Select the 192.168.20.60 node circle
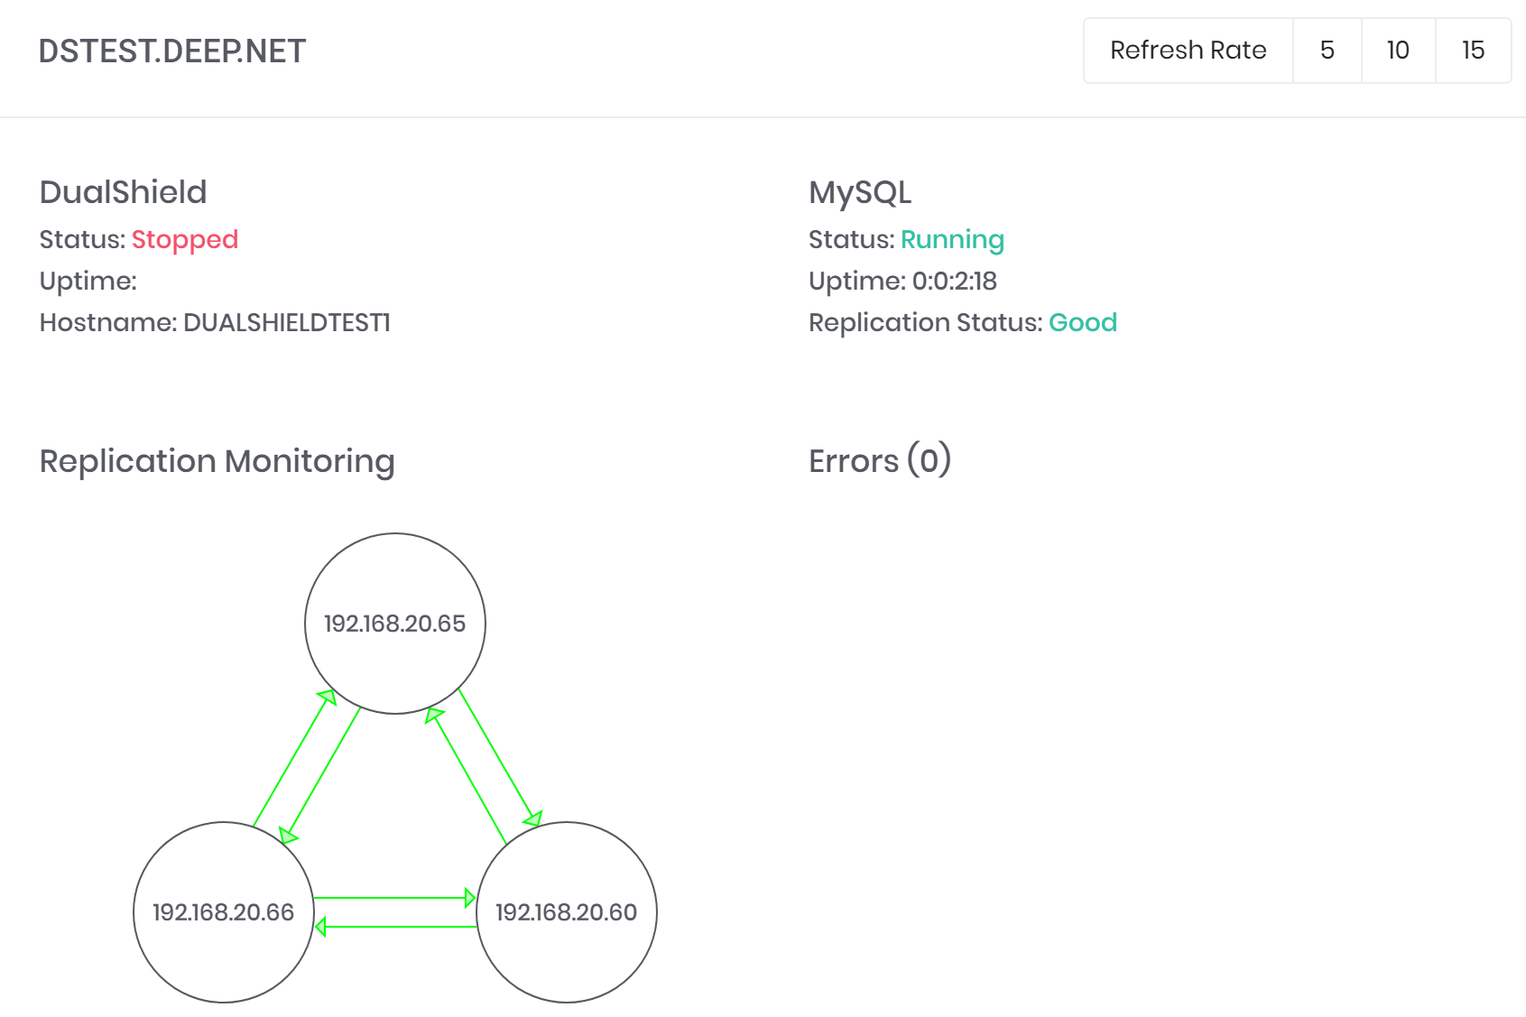Screen dimensions: 1526x1017 point(567,948)
